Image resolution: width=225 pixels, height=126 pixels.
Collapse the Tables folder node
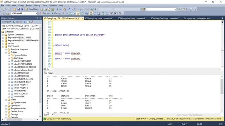[x=6, y=52]
